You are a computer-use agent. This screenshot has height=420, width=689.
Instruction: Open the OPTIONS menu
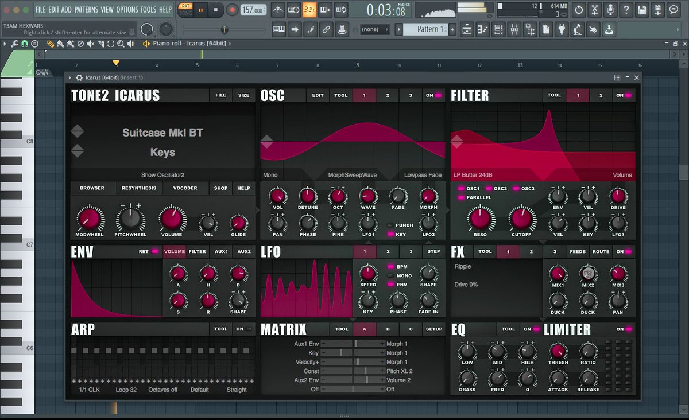click(127, 10)
